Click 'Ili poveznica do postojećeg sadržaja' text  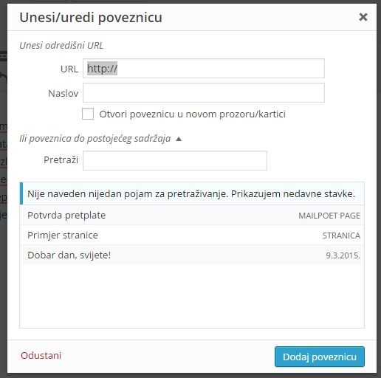(95, 139)
